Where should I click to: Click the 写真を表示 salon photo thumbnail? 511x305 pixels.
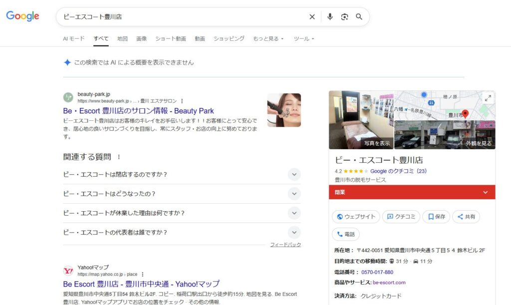[x=361, y=120]
